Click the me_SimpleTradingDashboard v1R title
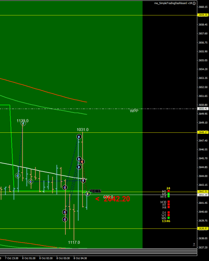209x261 pixels. 173,3
